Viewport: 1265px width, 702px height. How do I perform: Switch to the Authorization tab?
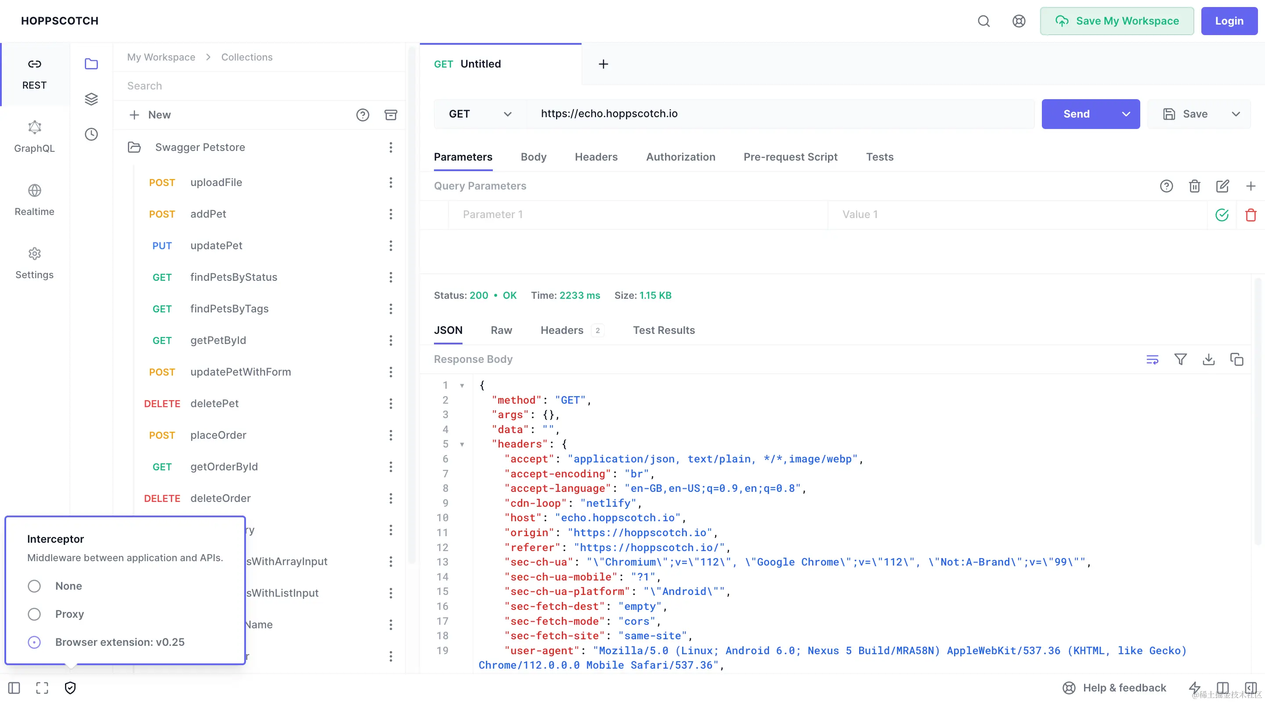click(680, 157)
